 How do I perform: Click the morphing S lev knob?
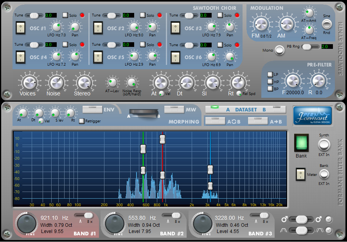tap(55, 112)
